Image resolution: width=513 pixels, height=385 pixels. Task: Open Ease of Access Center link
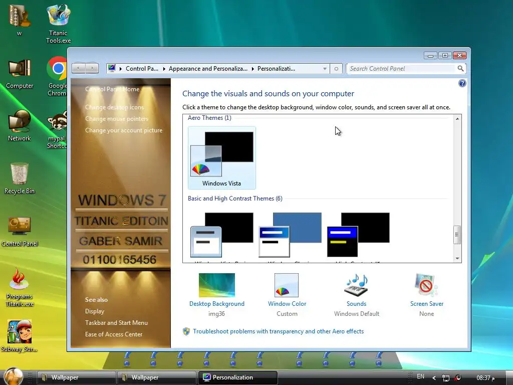point(114,334)
